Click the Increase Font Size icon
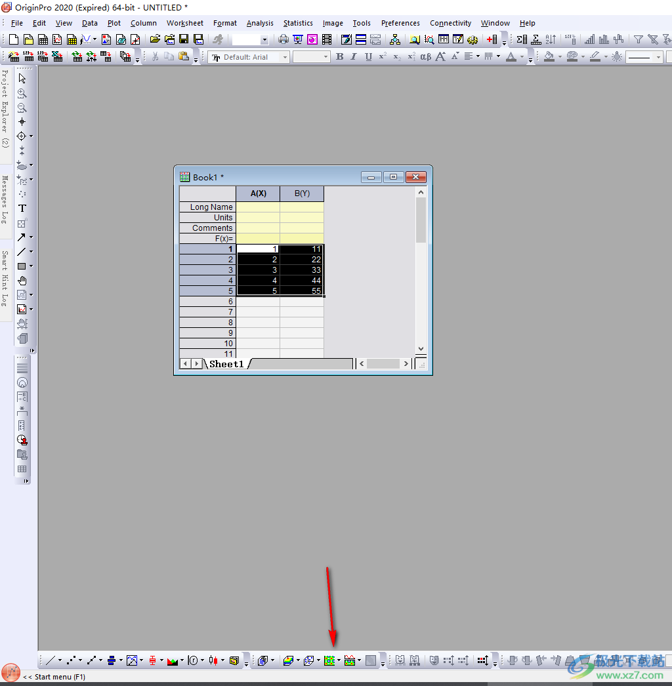This screenshot has height=686, width=672. [x=440, y=56]
